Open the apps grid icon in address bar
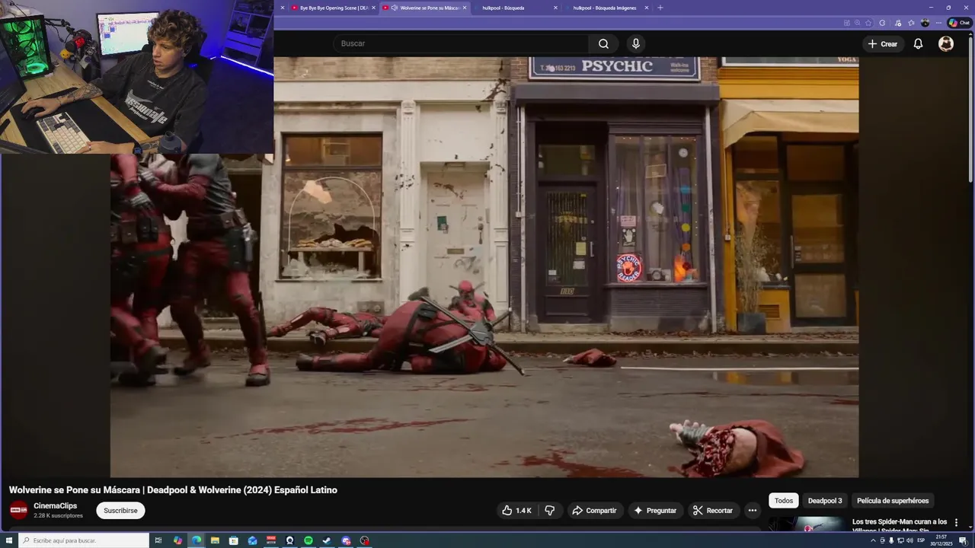 point(847,23)
